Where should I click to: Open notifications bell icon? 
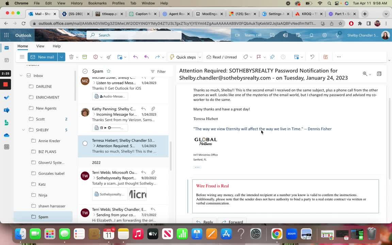pyautogui.click(x=311, y=35)
